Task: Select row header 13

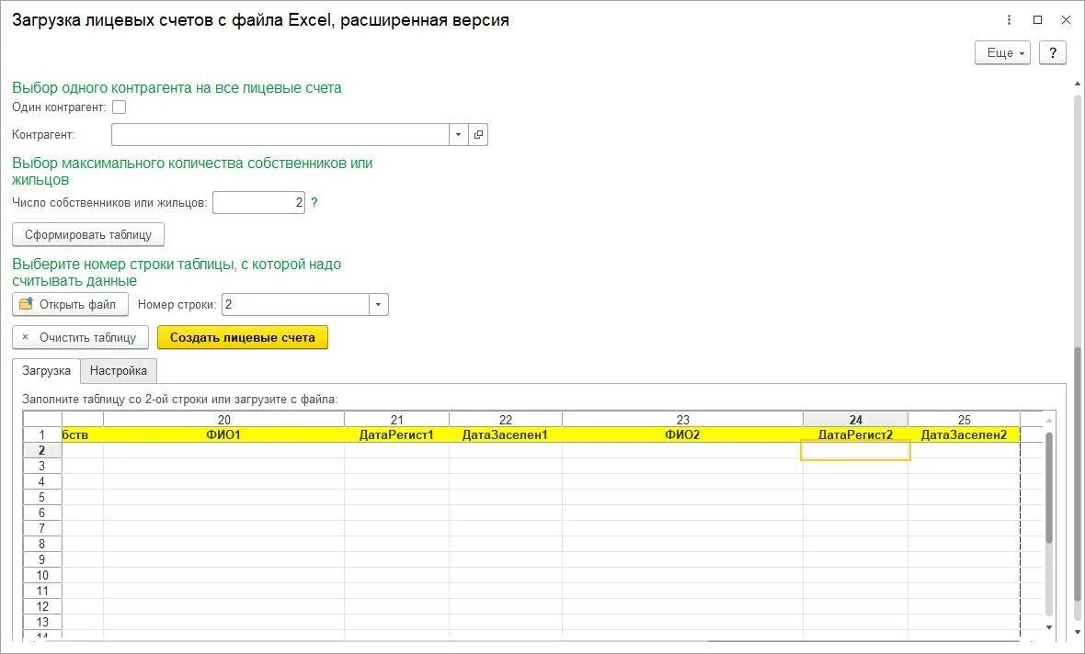Action: pyautogui.click(x=42, y=622)
